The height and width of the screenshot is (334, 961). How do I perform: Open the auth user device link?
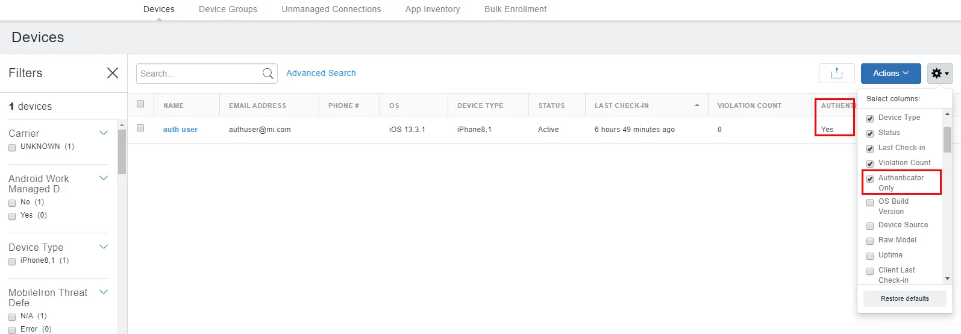[x=180, y=129]
